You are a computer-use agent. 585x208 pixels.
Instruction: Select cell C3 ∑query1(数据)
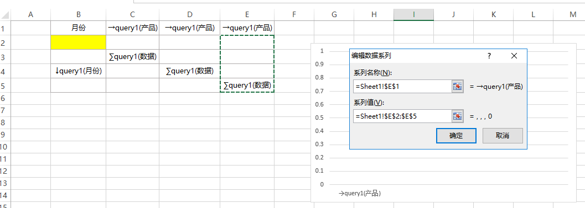[x=132, y=57]
